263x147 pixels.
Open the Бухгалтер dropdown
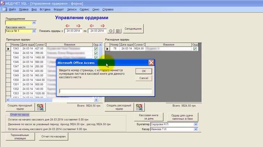196,124
